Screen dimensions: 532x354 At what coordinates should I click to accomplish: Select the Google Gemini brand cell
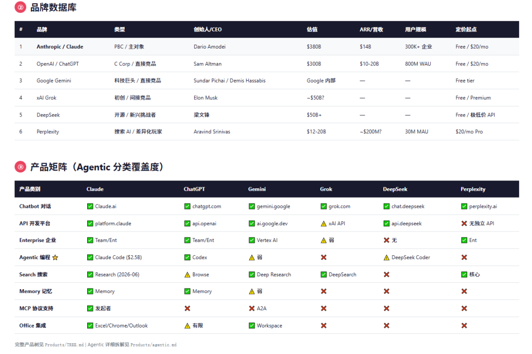[54, 81]
